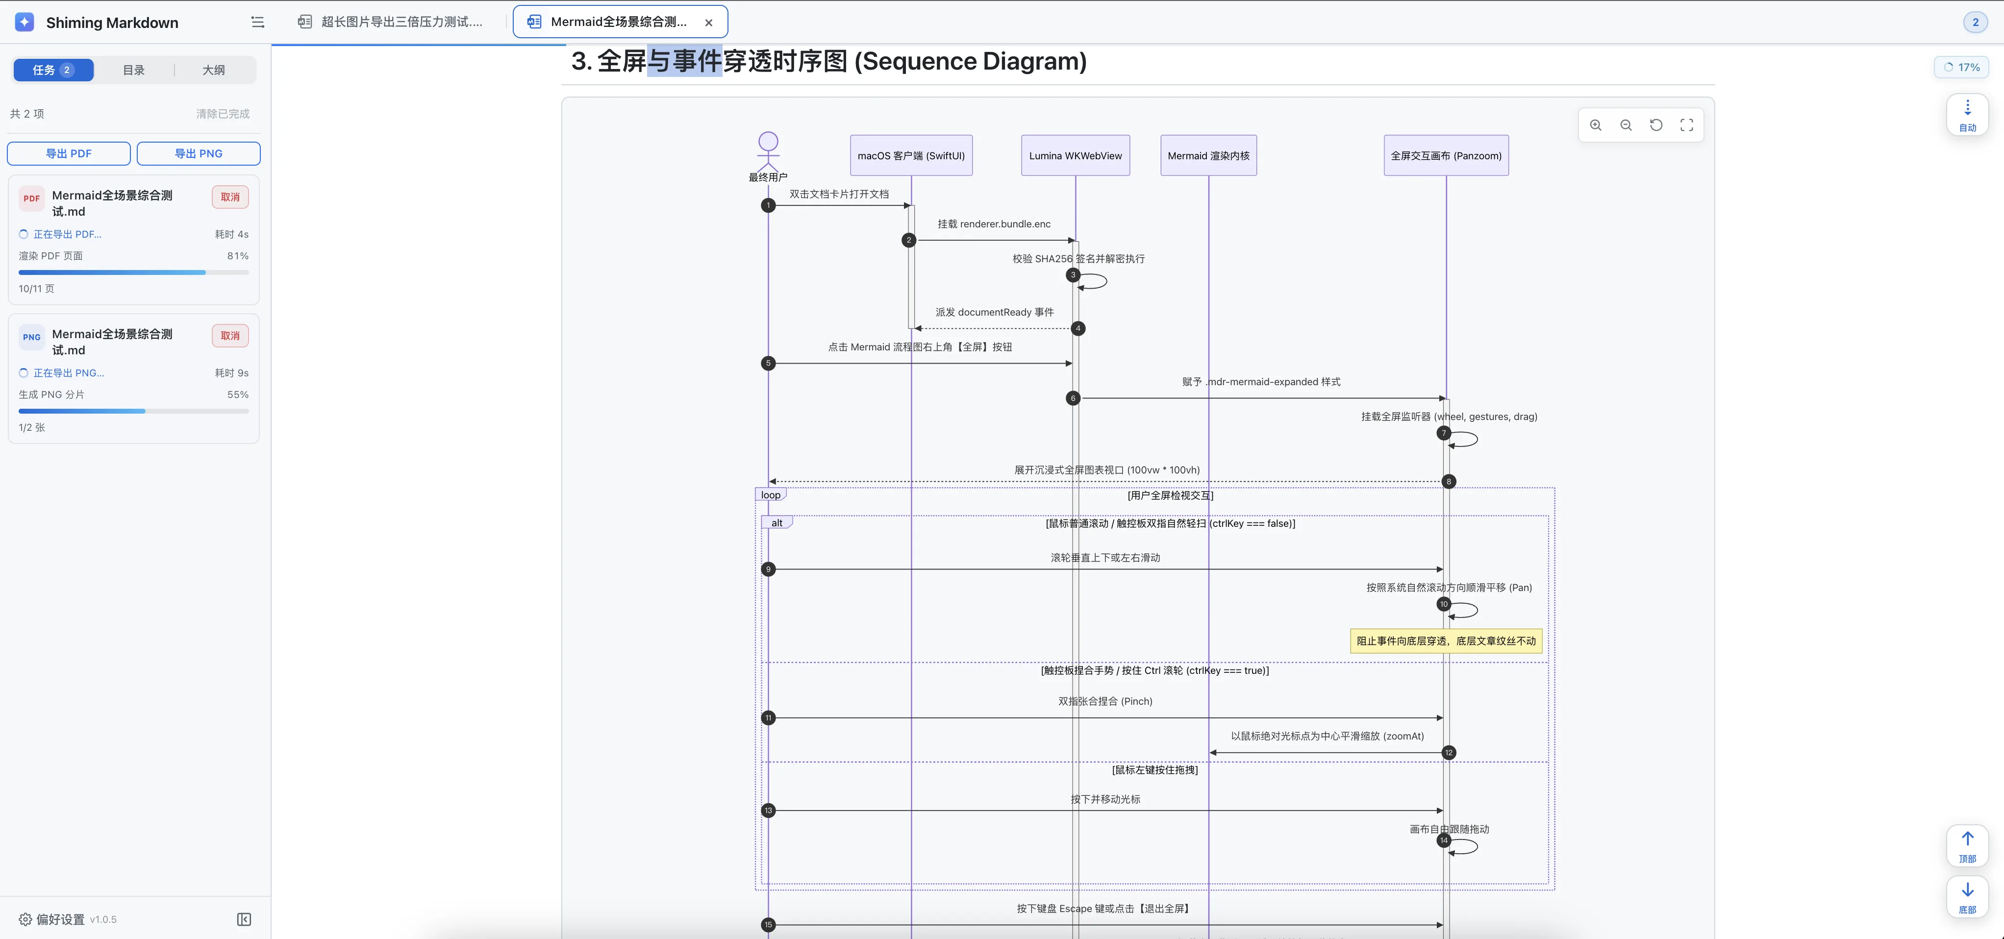Reset the Mermaid diagram view
The image size is (2004, 939).
pyautogui.click(x=1656, y=125)
